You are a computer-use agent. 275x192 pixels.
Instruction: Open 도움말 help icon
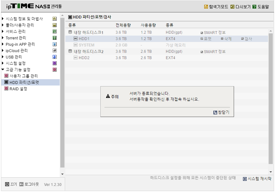[254, 7]
